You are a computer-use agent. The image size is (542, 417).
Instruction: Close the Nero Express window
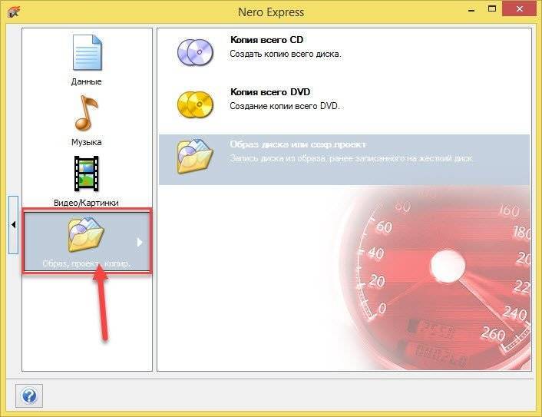[520, 9]
